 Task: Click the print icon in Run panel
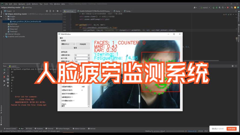pos(8,83)
